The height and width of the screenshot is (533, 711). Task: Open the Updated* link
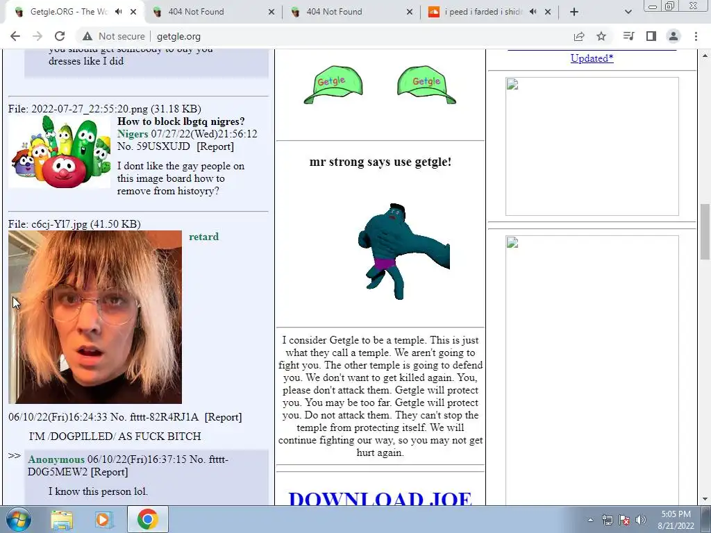(x=592, y=58)
